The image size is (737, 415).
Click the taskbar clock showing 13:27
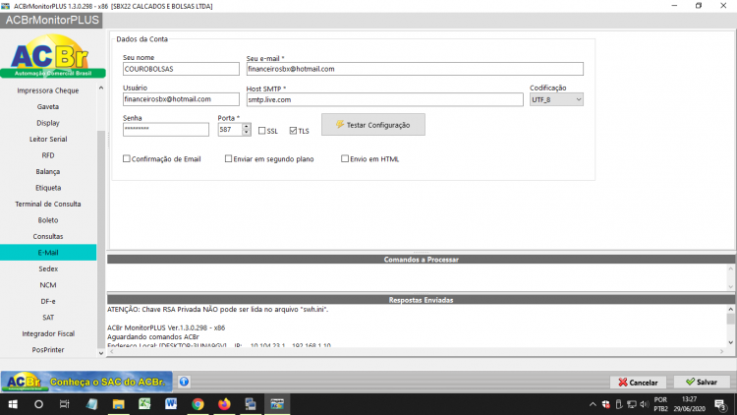tap(690, 404)
